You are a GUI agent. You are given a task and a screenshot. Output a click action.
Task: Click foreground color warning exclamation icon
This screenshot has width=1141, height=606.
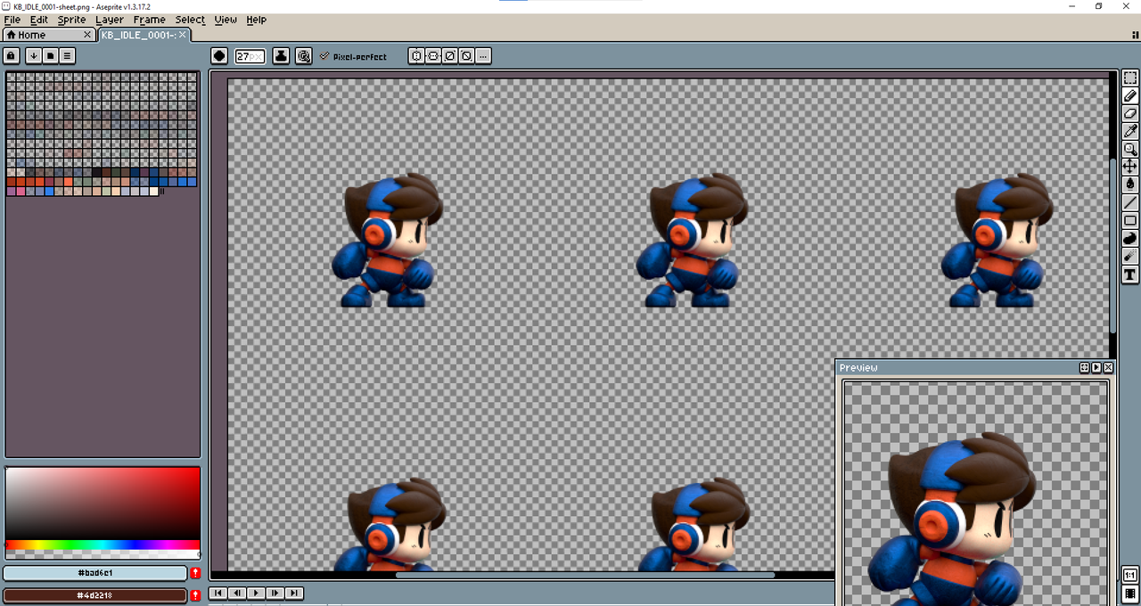pyautogui.click(x=195, y=573)
